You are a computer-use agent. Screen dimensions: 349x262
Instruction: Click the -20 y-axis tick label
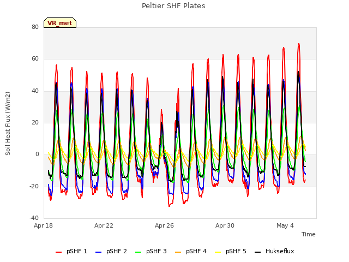[34, 186]
